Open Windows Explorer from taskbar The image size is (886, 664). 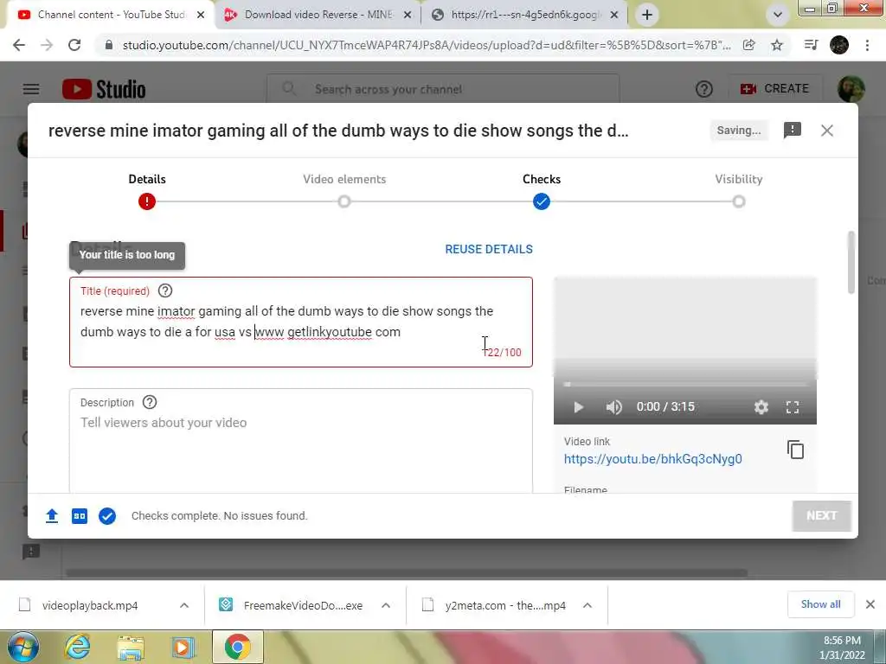[130, 647]
